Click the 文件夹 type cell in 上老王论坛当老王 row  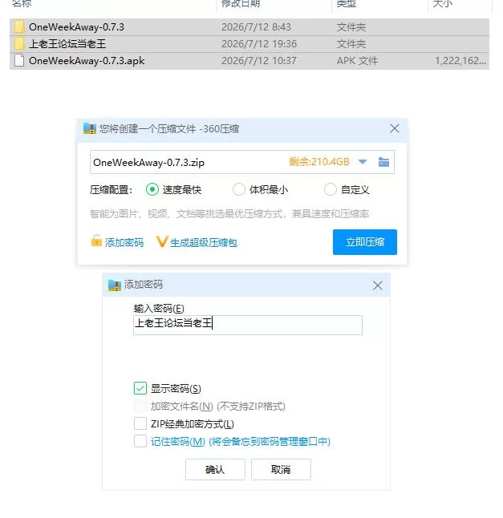coord(351,44)
